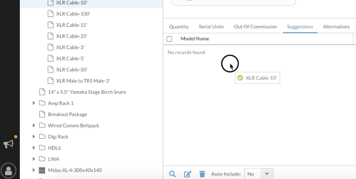356x179 pixels.
Task: Click the edit pencil icon
Action: click(x=187, y=174)
